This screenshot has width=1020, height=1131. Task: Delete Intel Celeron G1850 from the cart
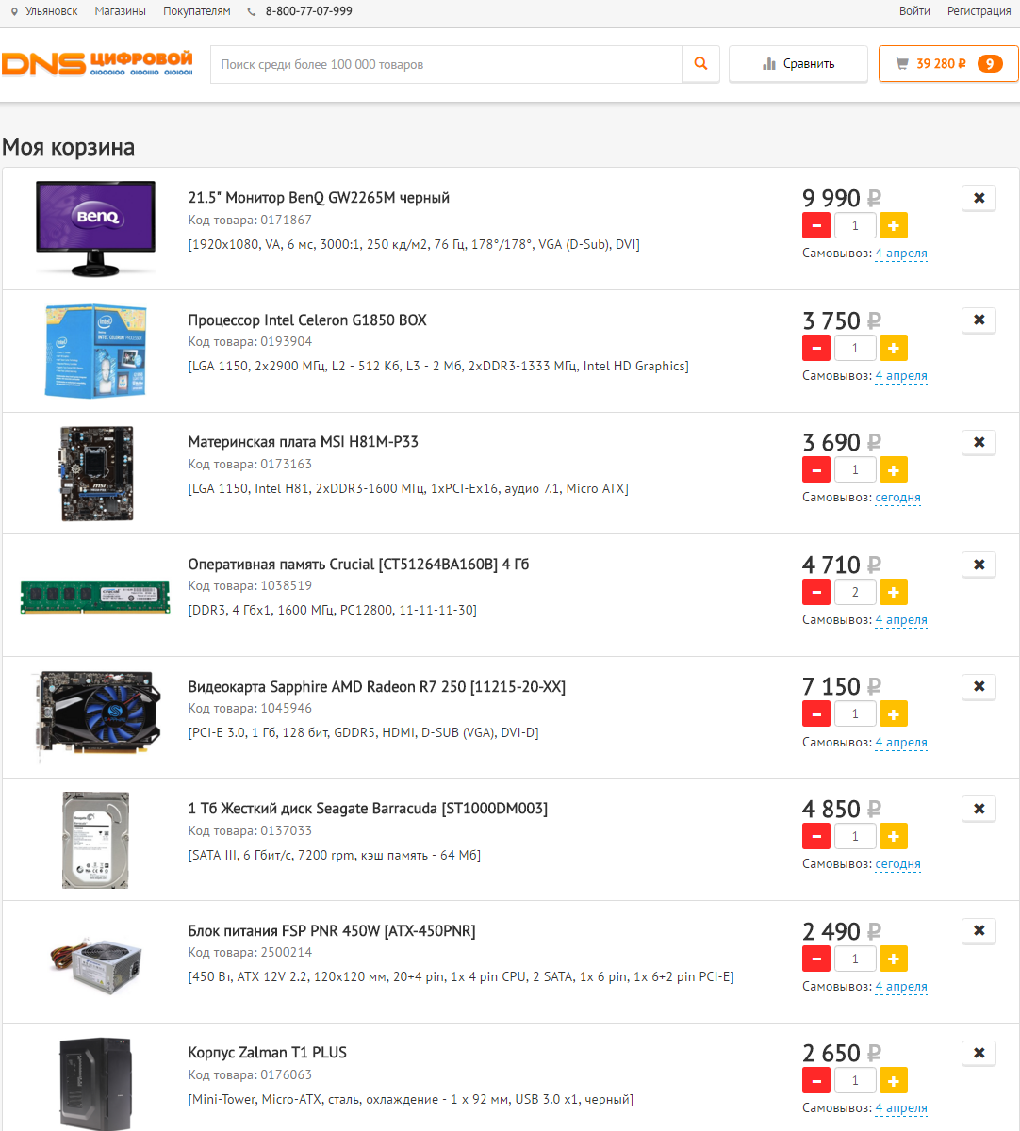click(979, 320)
